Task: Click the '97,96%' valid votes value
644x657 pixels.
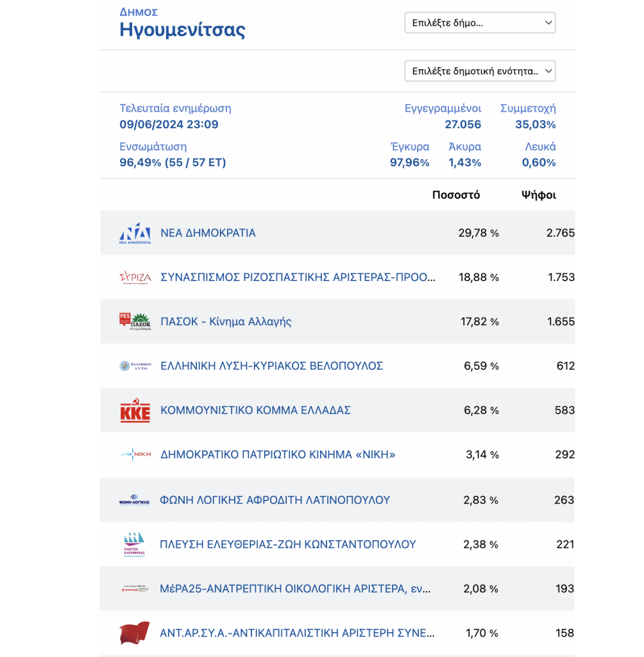Action: pyautogui.click(x=409, y=162)
